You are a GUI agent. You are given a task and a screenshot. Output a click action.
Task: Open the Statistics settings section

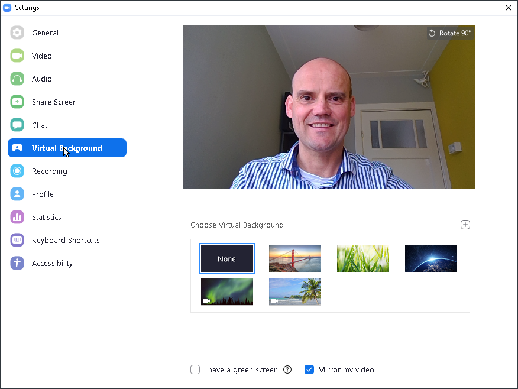[47, 217]
